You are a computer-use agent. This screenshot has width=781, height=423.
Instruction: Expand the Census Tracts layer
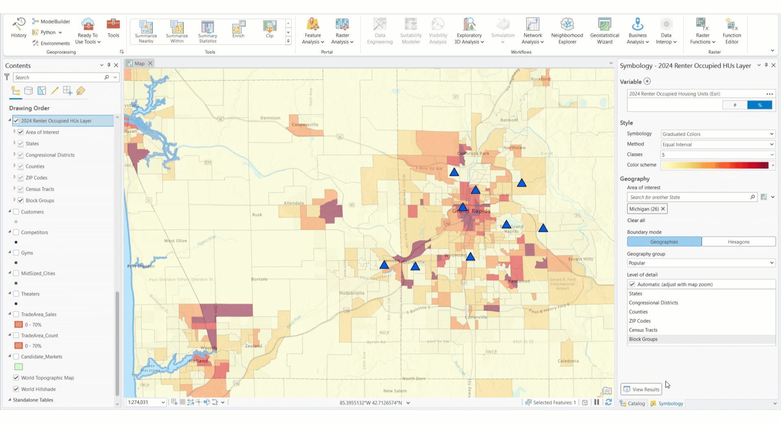(15, 189)
